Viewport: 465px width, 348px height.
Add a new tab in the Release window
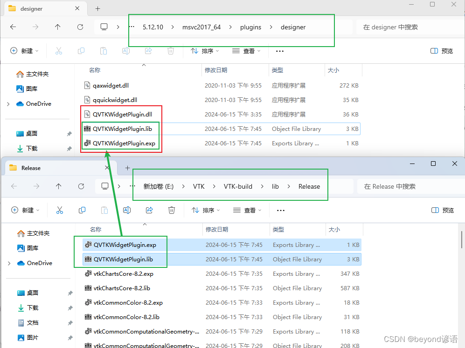pos(127,168)
